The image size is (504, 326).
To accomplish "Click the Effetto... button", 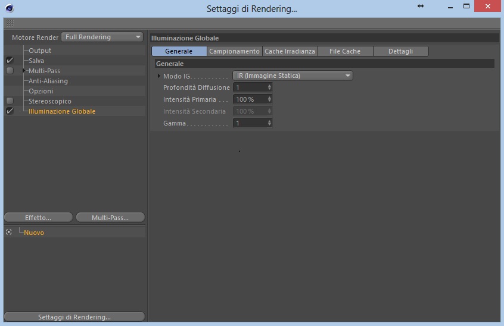I will (38, 218).
